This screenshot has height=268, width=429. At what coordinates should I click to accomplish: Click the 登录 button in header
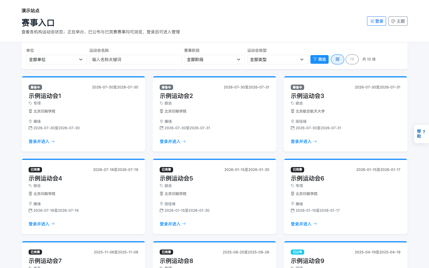point(377,21)
